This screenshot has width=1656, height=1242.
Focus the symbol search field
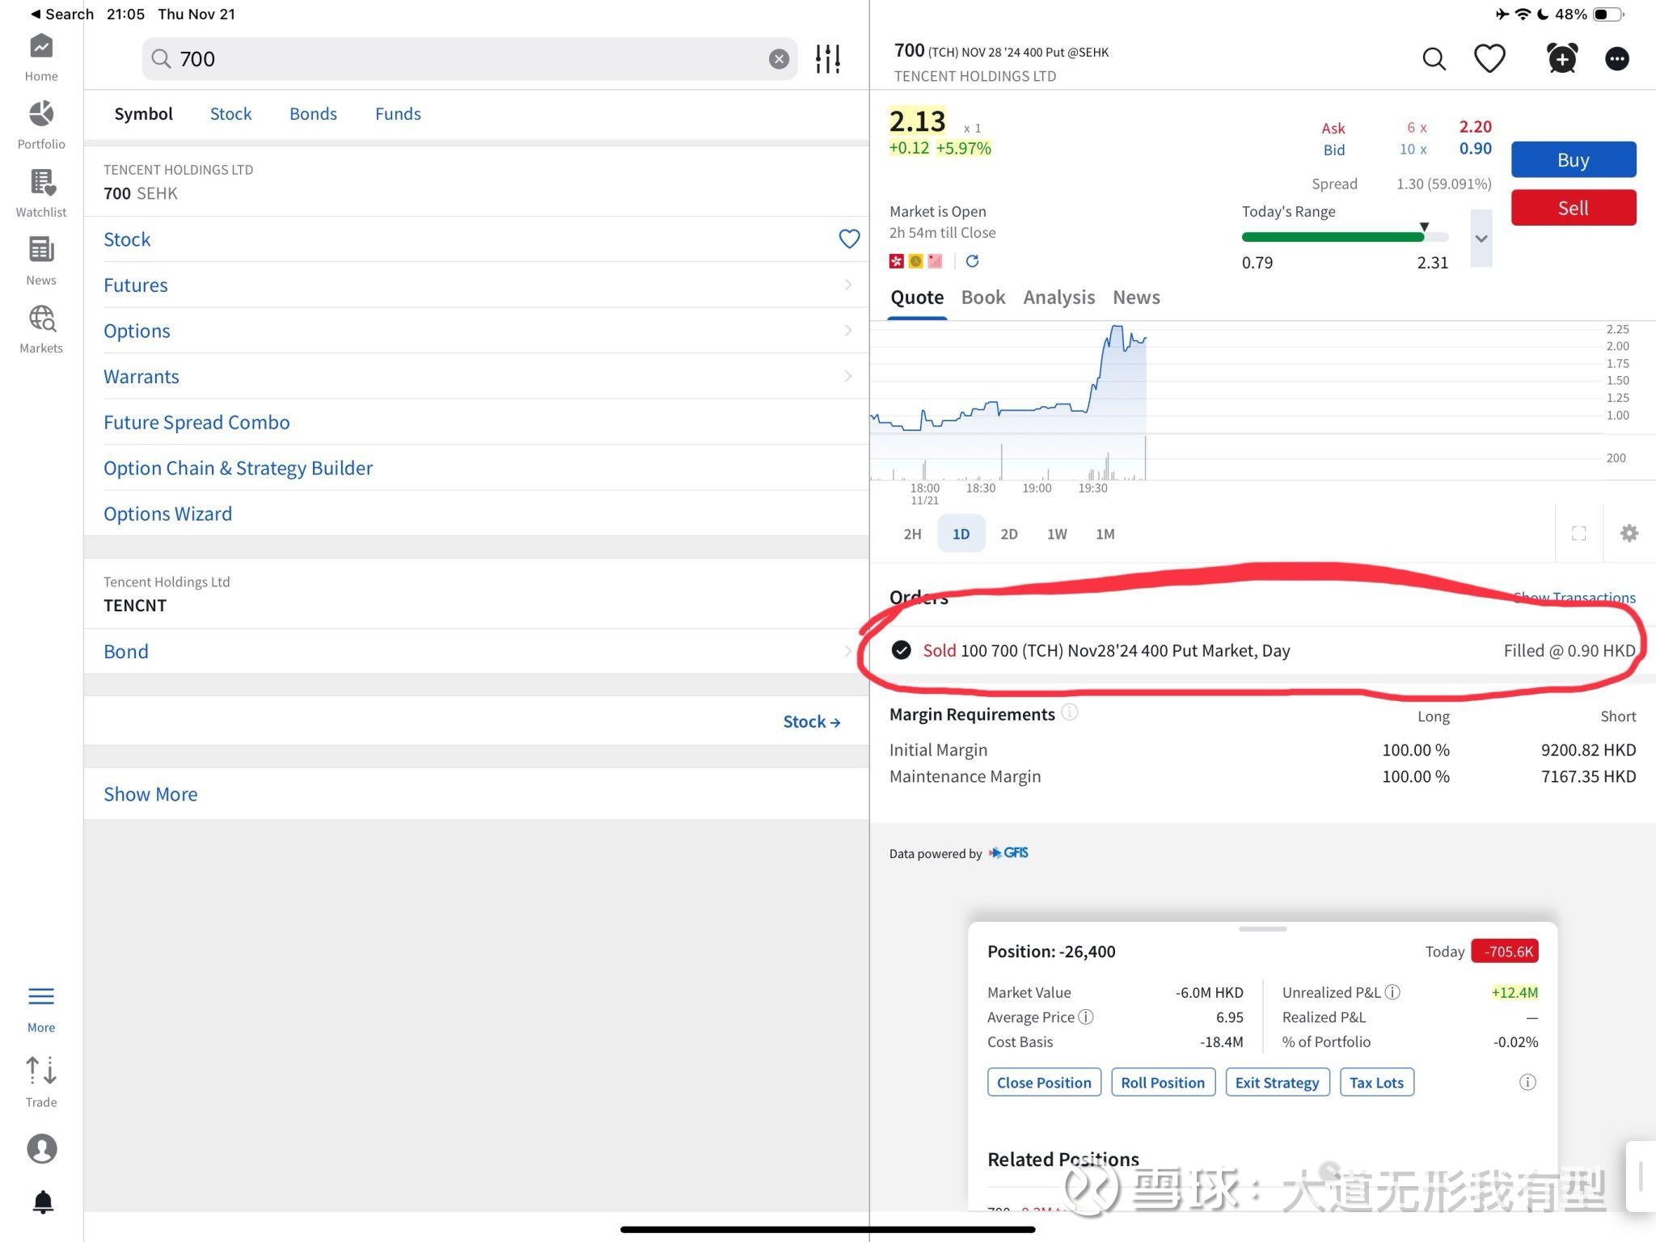(470, 59)
